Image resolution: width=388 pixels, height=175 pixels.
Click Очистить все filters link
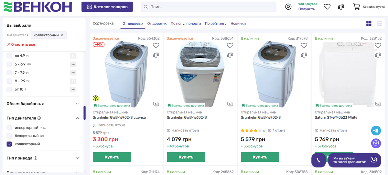pos(21,44)
